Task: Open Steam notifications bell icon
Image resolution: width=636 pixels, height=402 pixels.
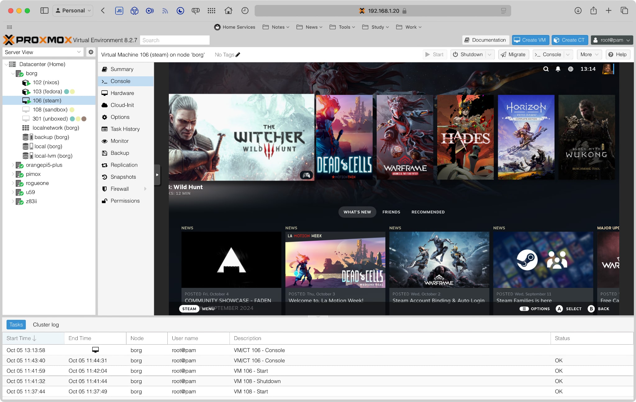Action: tap(558, 69)
